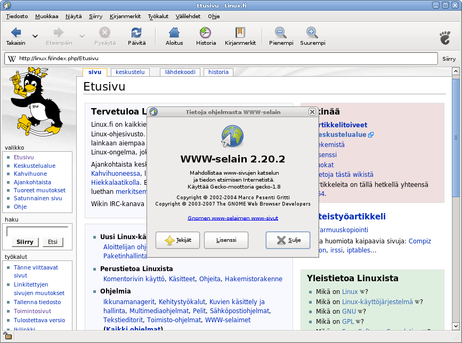Image resolution: width=462 pixels, height=343 pixels.
Task: Expand the Takaisin history dropdown arrow
Action: point(35,36)
